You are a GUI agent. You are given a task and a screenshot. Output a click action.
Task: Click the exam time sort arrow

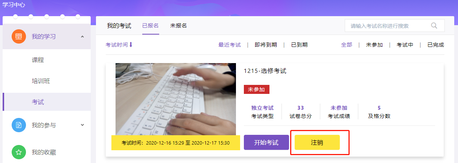131,45
